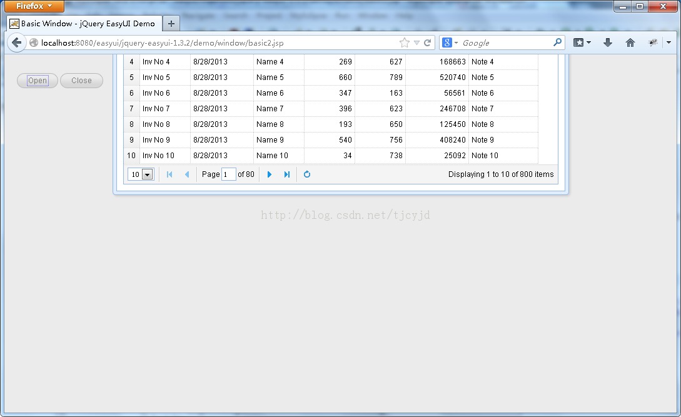Click value 25092 in row 10

(x=455, y=156)
